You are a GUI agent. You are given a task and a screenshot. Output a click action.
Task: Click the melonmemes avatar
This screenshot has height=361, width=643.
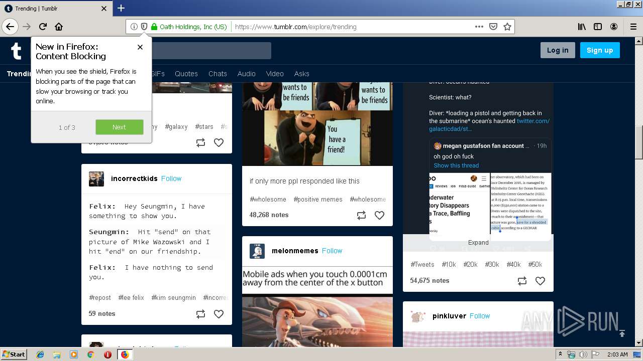[x=257, y=251]
